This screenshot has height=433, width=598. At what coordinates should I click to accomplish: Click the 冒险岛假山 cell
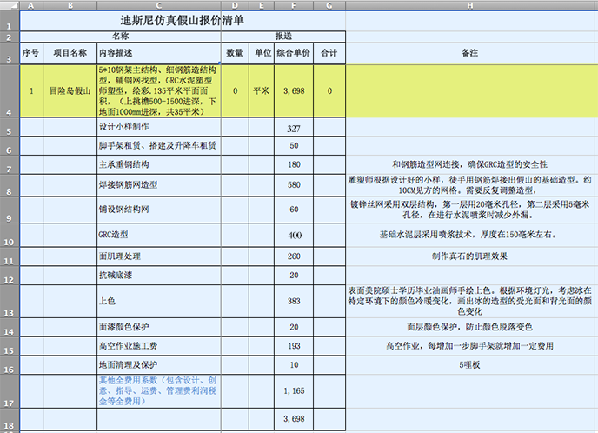tap(70, 90)
